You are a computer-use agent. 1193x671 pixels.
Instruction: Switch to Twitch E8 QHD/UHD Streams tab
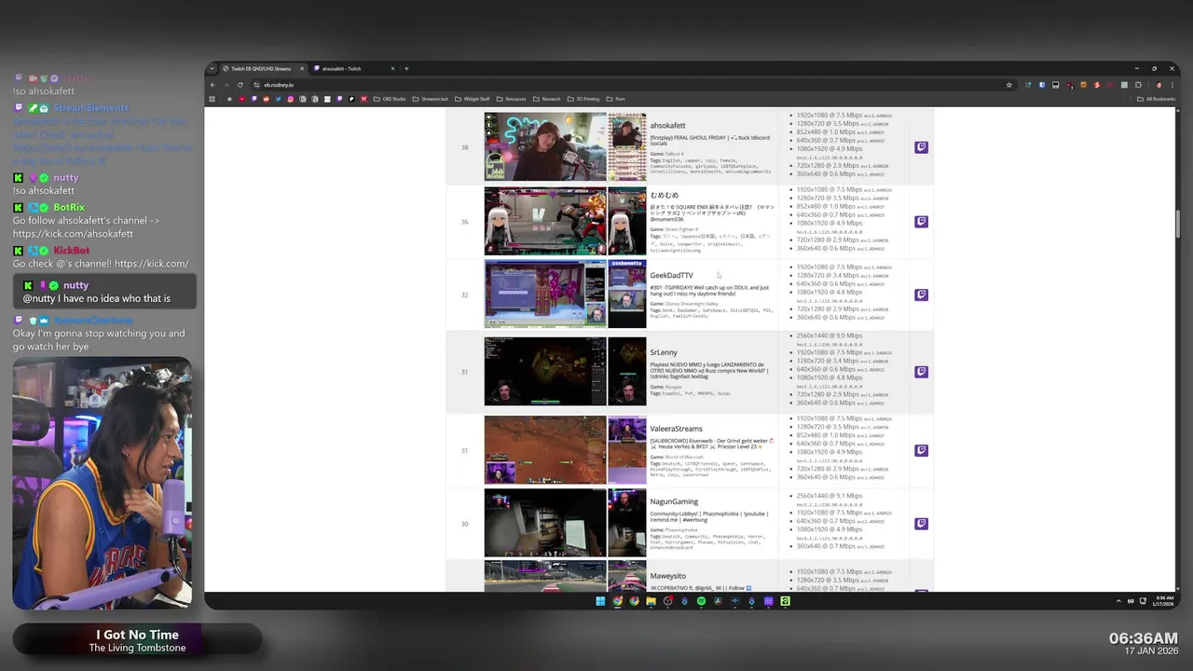264,68
